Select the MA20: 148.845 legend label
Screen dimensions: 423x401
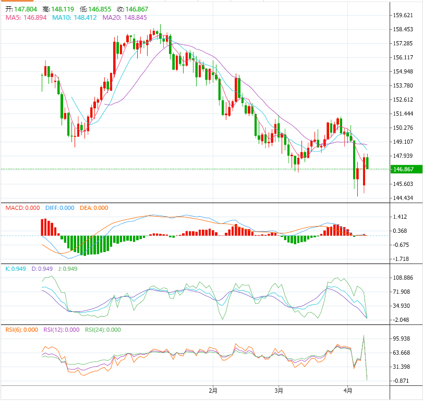click(x=125, y=18)
